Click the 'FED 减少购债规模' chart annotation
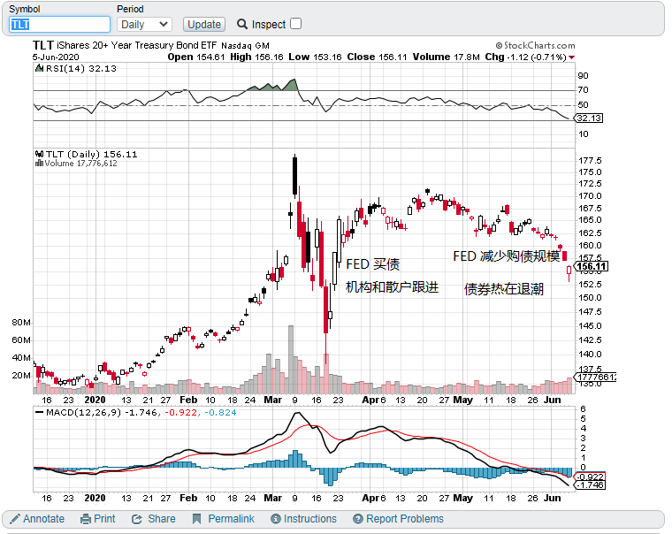Image resolution: width=672 pixels, height=534 pixels. click(506, 256)
